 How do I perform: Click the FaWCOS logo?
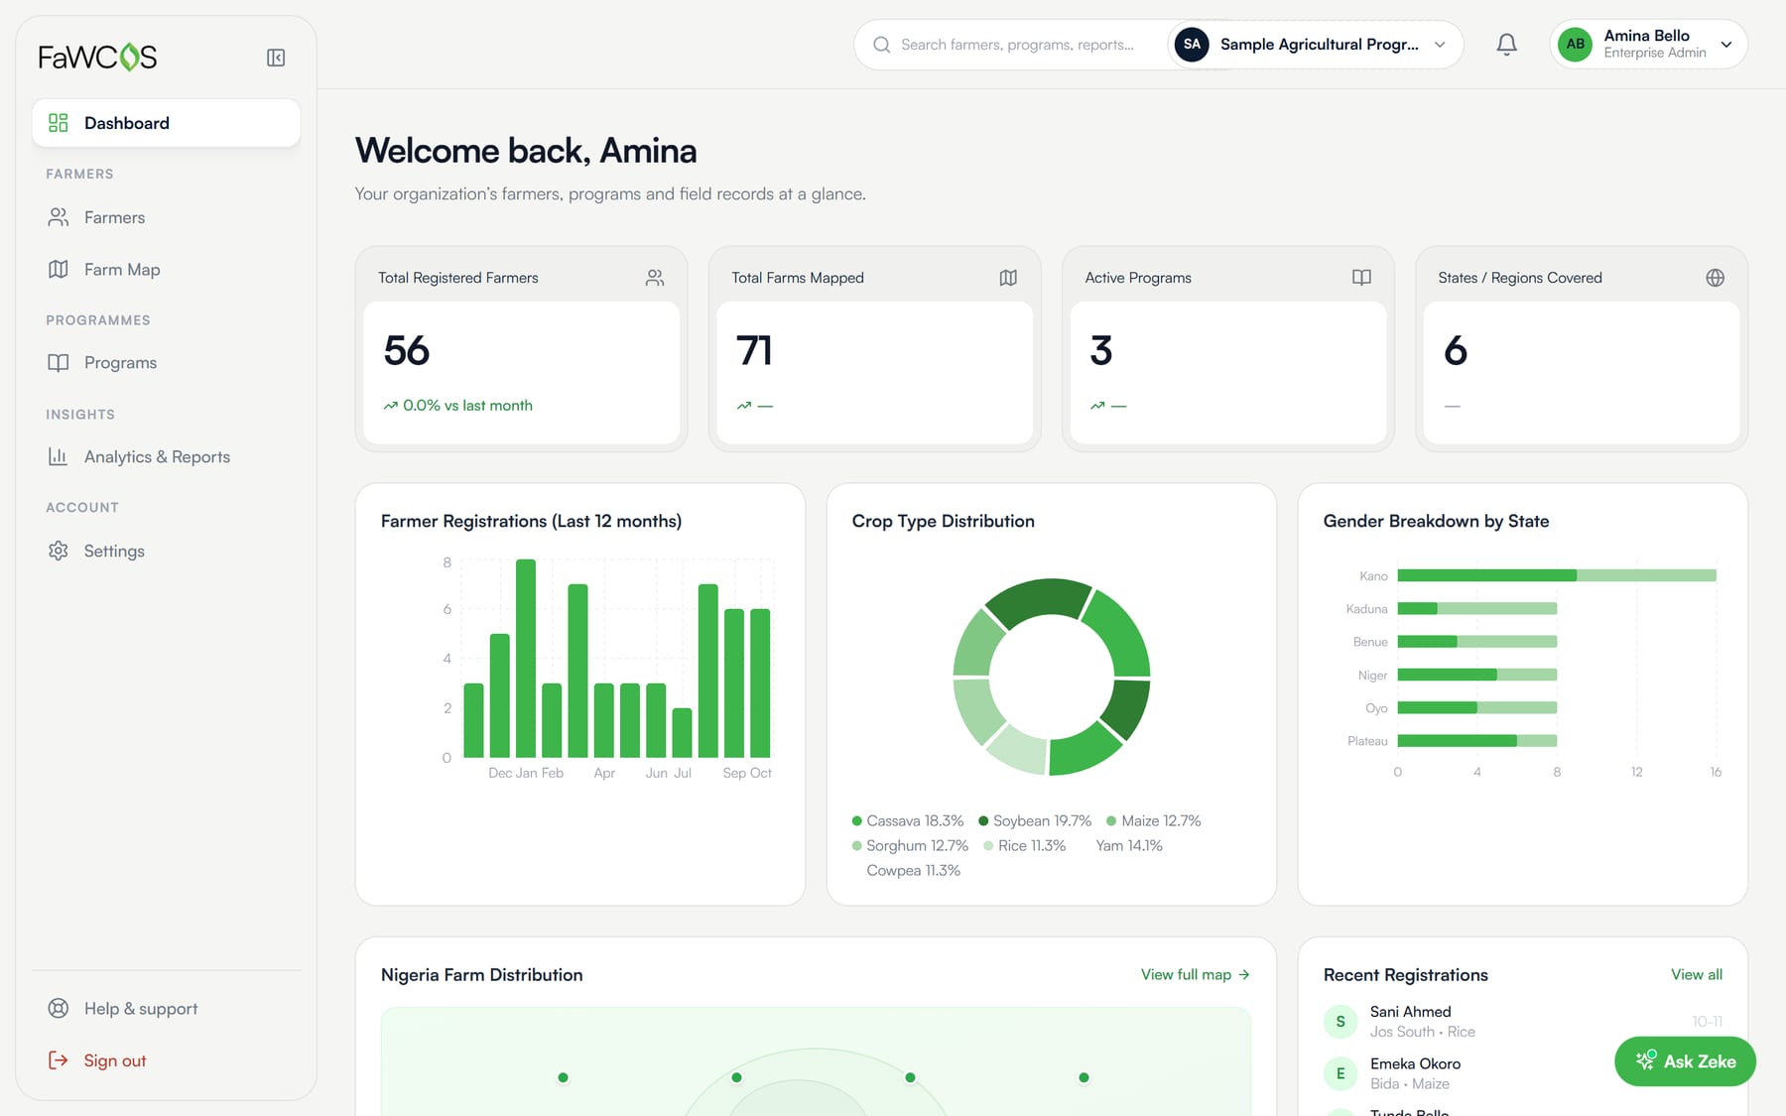(97, 58)
